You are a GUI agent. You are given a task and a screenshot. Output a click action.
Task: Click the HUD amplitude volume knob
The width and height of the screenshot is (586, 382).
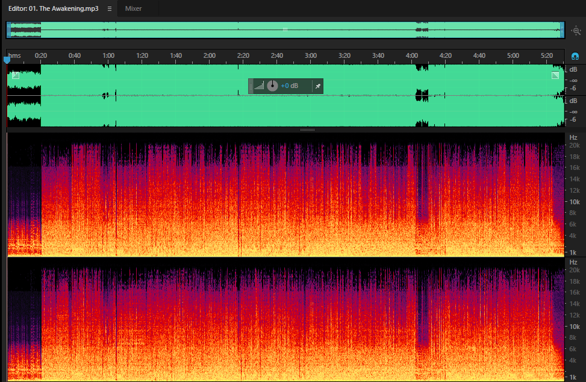tap(272, 86)
